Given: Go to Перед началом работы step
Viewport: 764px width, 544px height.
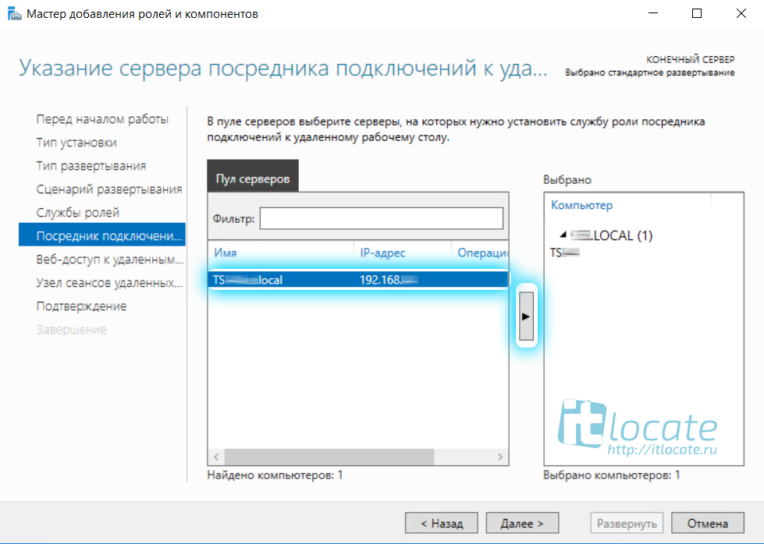Looking at the screenshot, I should (102, 119).
